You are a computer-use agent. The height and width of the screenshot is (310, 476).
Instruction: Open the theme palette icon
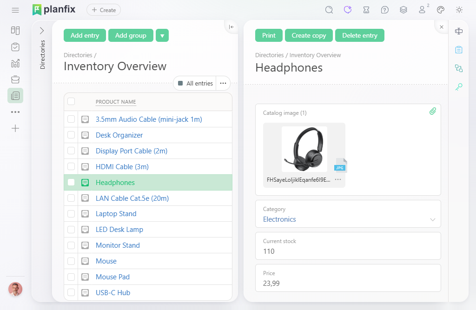pos(441,10)
